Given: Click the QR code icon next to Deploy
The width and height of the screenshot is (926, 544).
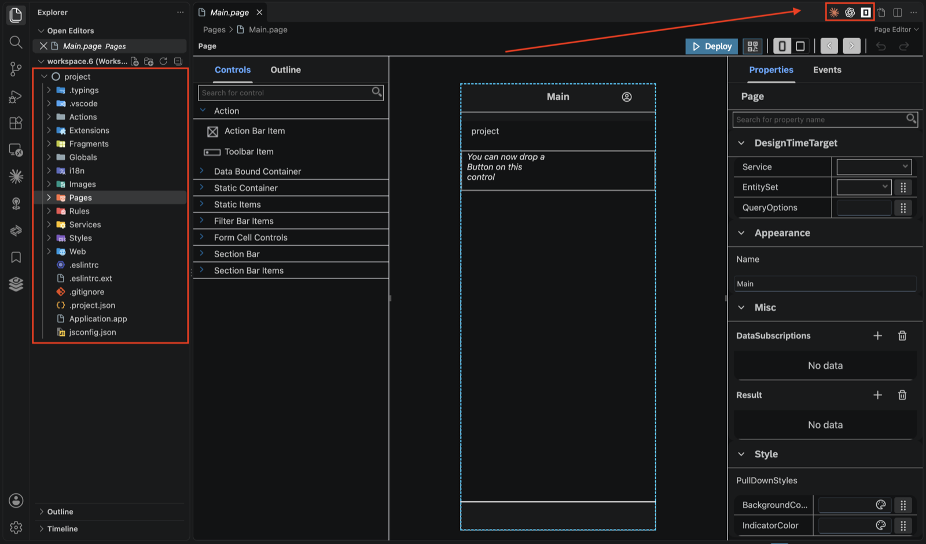Looking at the screenshot, I should pyautogui.click(x=752, y=46).
